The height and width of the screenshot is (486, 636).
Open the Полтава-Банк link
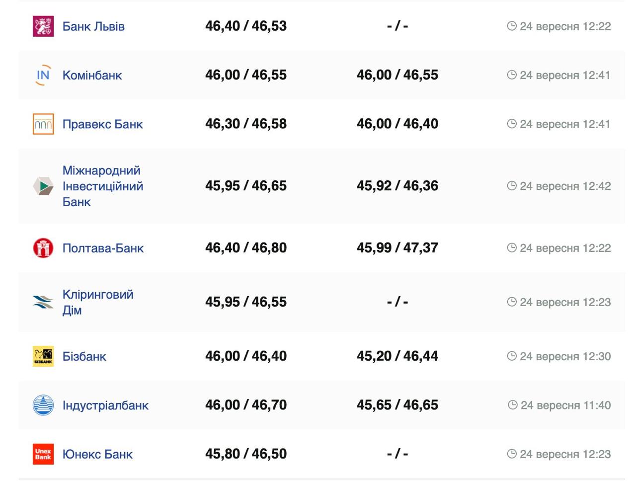[x=103, y=248]
